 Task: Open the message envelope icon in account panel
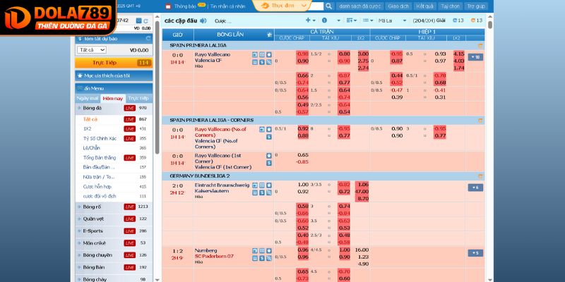click(x=138, y=21)
